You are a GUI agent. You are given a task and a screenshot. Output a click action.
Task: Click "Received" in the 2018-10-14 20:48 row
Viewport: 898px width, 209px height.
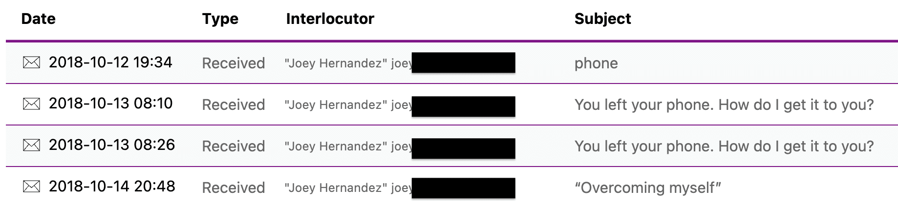point(233,188)
